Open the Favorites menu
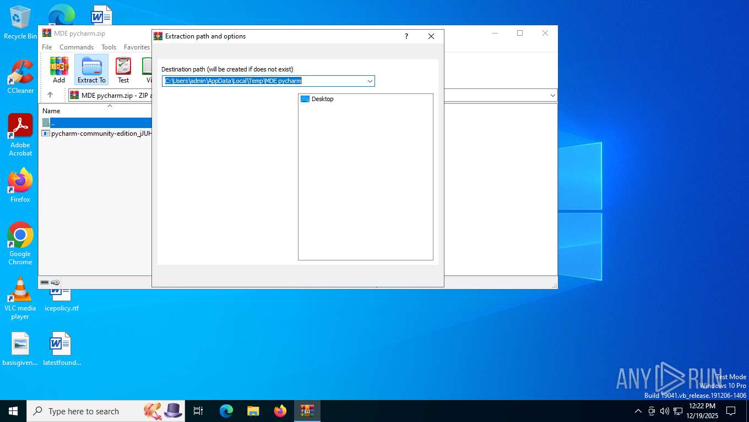This screenshot has height=422, width=749. [x=137, y=47]
